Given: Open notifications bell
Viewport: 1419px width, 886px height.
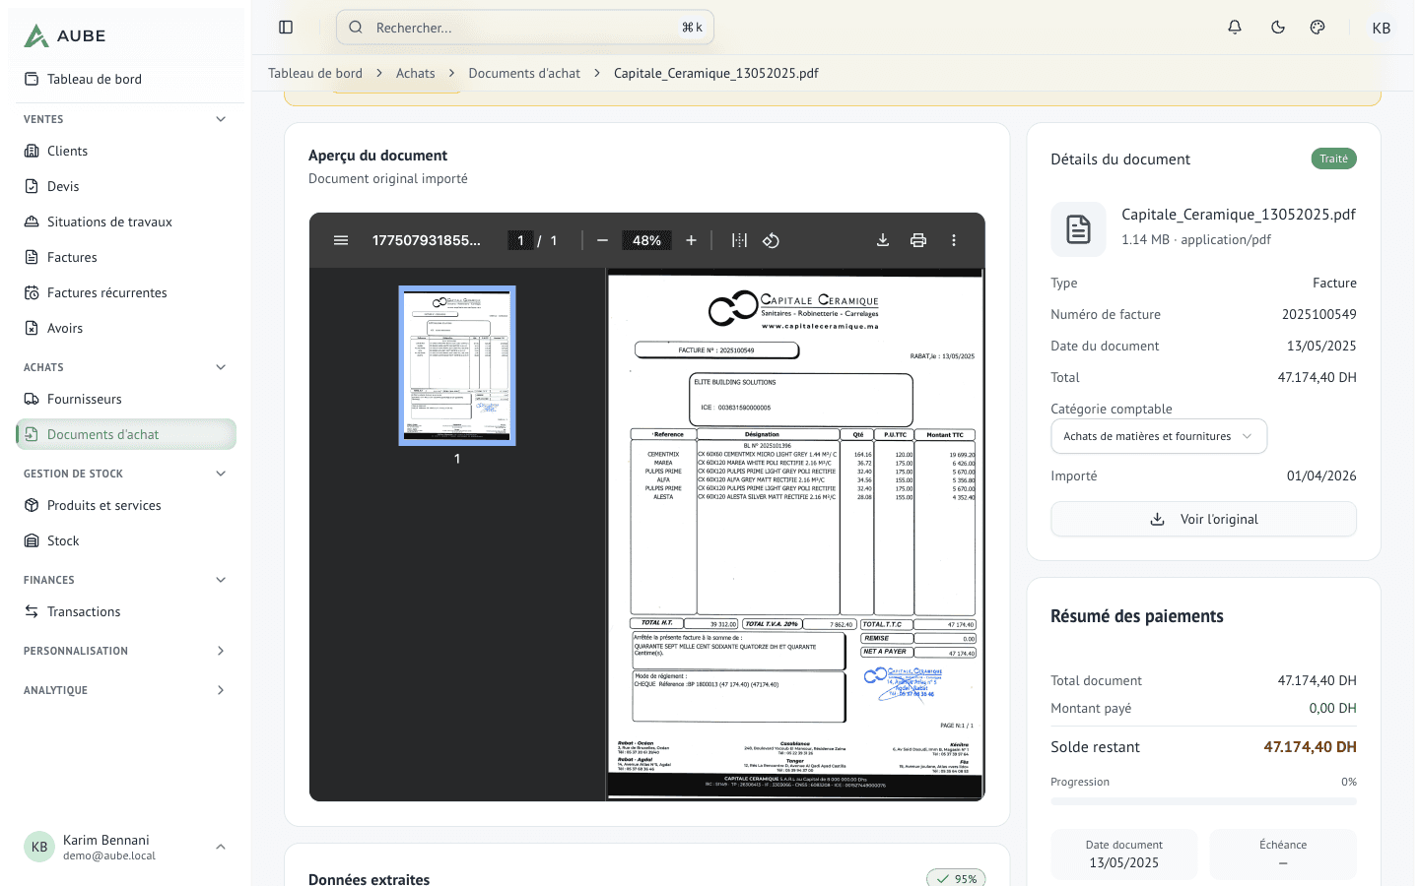Looking at the screenshot, I should click(x=1235, y=28).
